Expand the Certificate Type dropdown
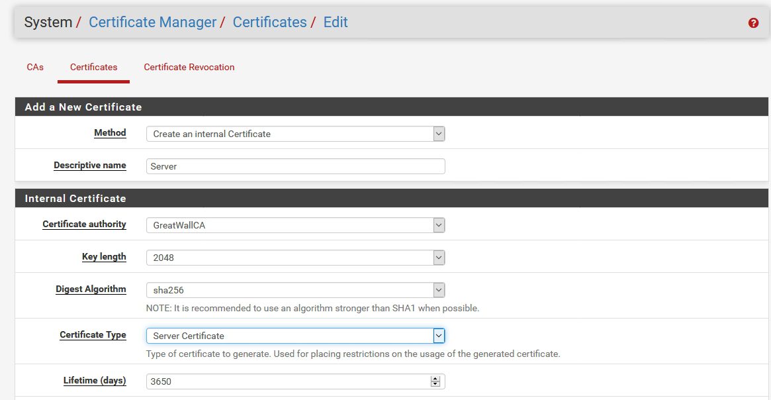 tap(296, 336)
